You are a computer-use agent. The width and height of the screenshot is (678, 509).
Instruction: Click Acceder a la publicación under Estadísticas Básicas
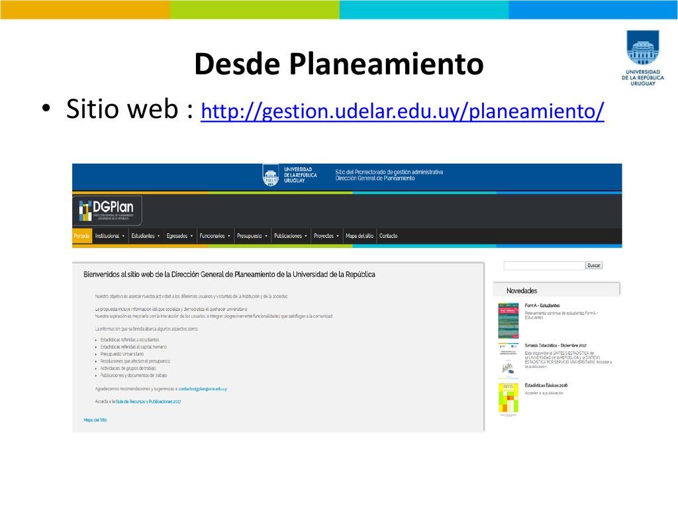[x=544, y=393]
